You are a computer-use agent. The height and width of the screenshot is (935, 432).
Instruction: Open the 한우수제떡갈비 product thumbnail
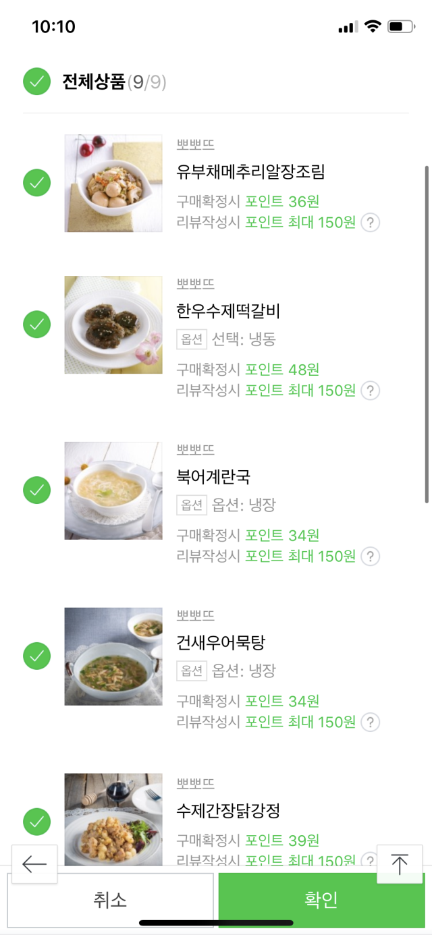point(113,324)
